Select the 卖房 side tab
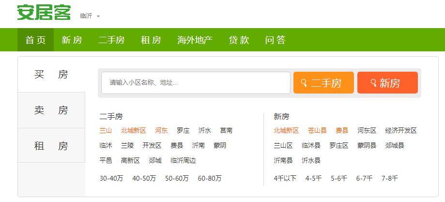This screenshot has height=202, width=445. pos(51,110)
